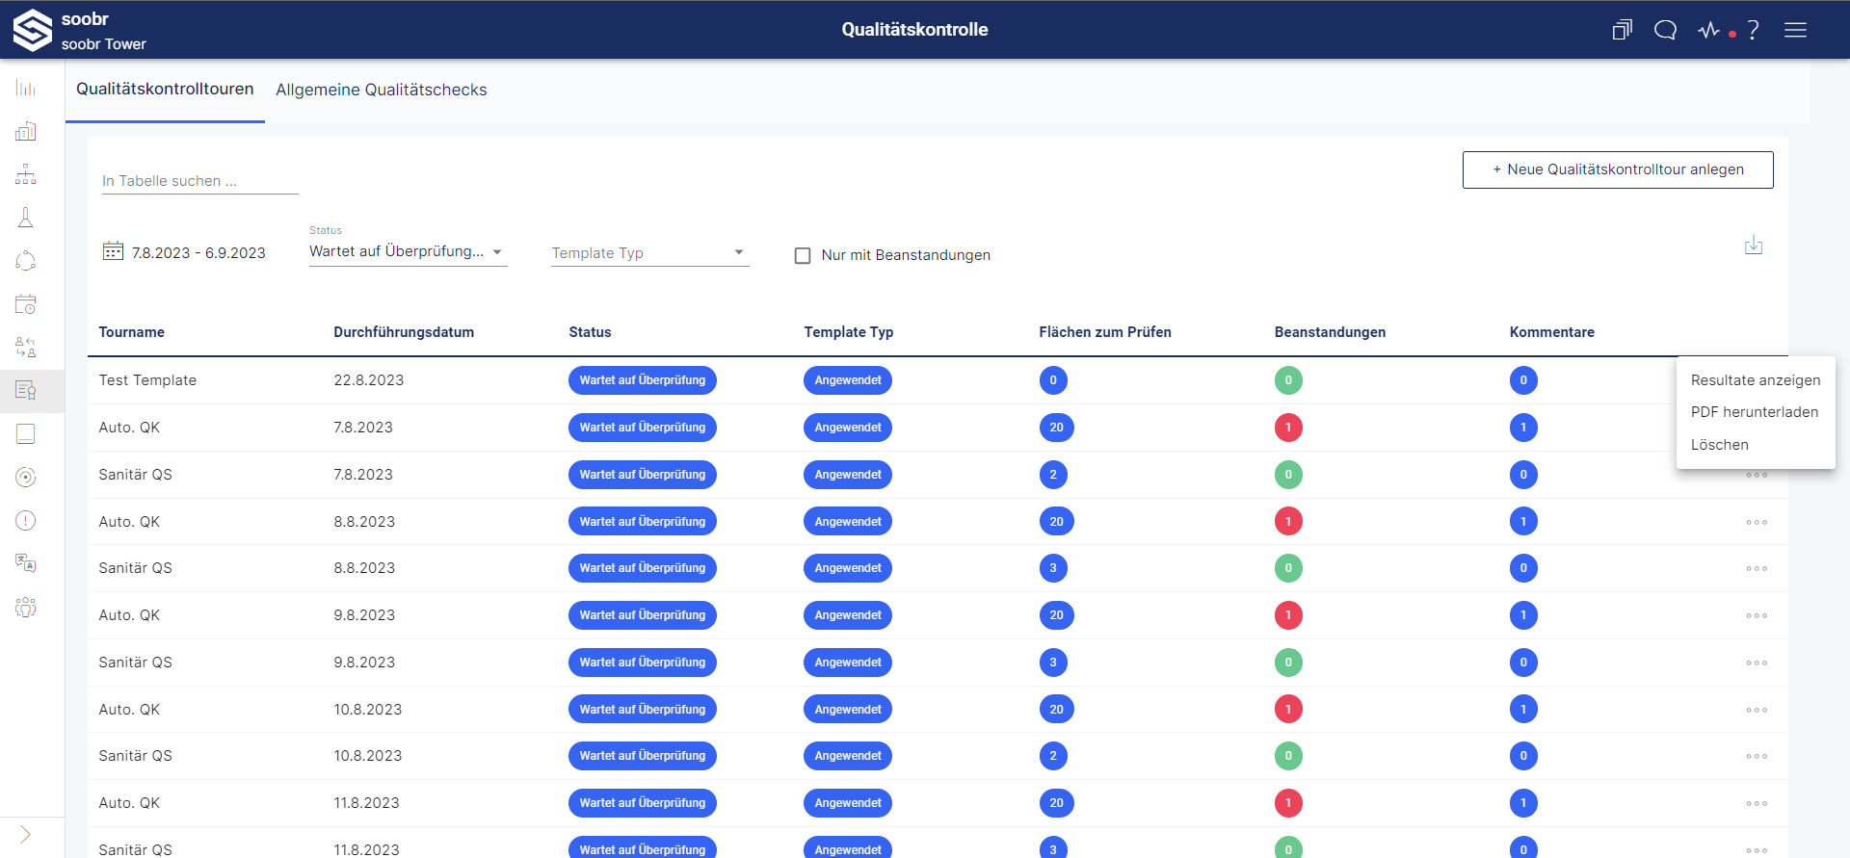The image size is (1850, 858).
Task: Sort by Tourname column header
Action: (x=132, y=332)
